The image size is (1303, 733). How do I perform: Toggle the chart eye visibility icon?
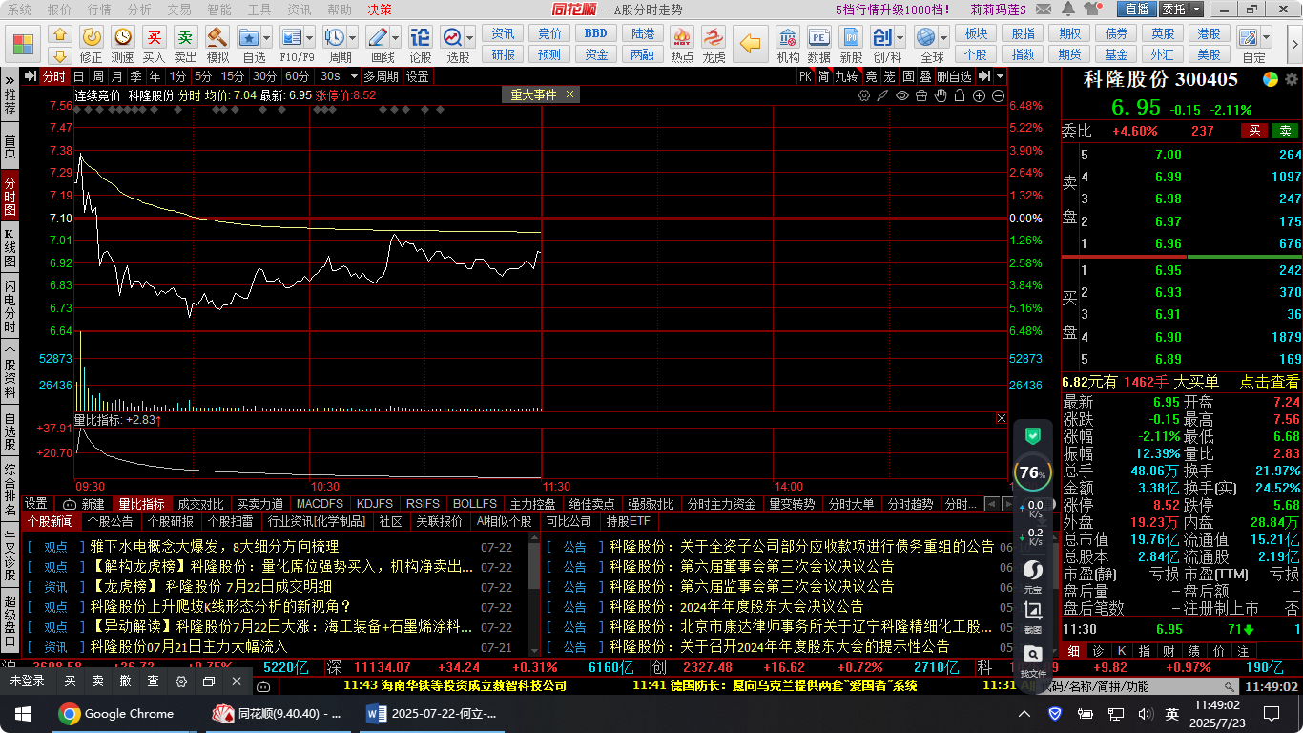point(902,95)
